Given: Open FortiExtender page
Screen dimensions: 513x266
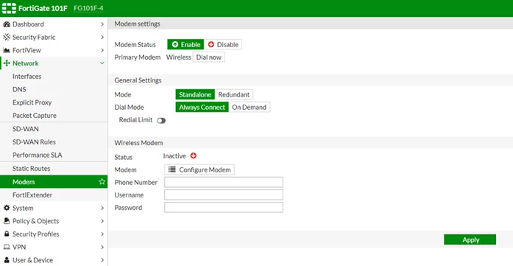Looking at the screenshot, I should pyautogui.click(x=54, y=195).
